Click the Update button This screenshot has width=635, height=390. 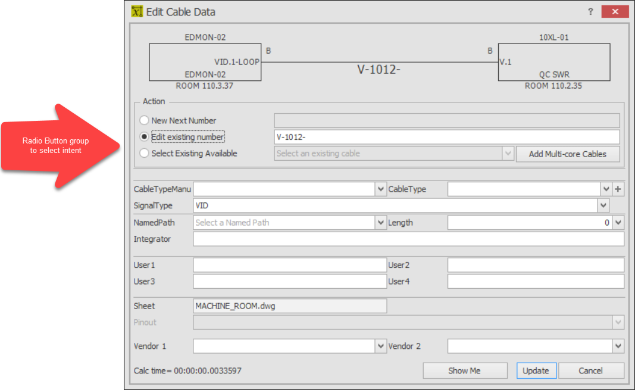536,370
